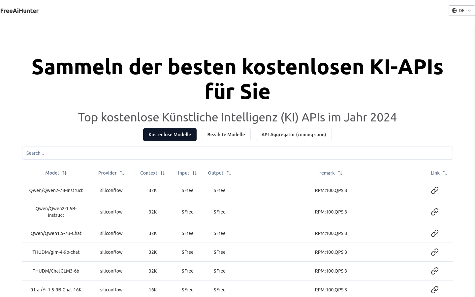Sort table by Output column

(220, 173)
